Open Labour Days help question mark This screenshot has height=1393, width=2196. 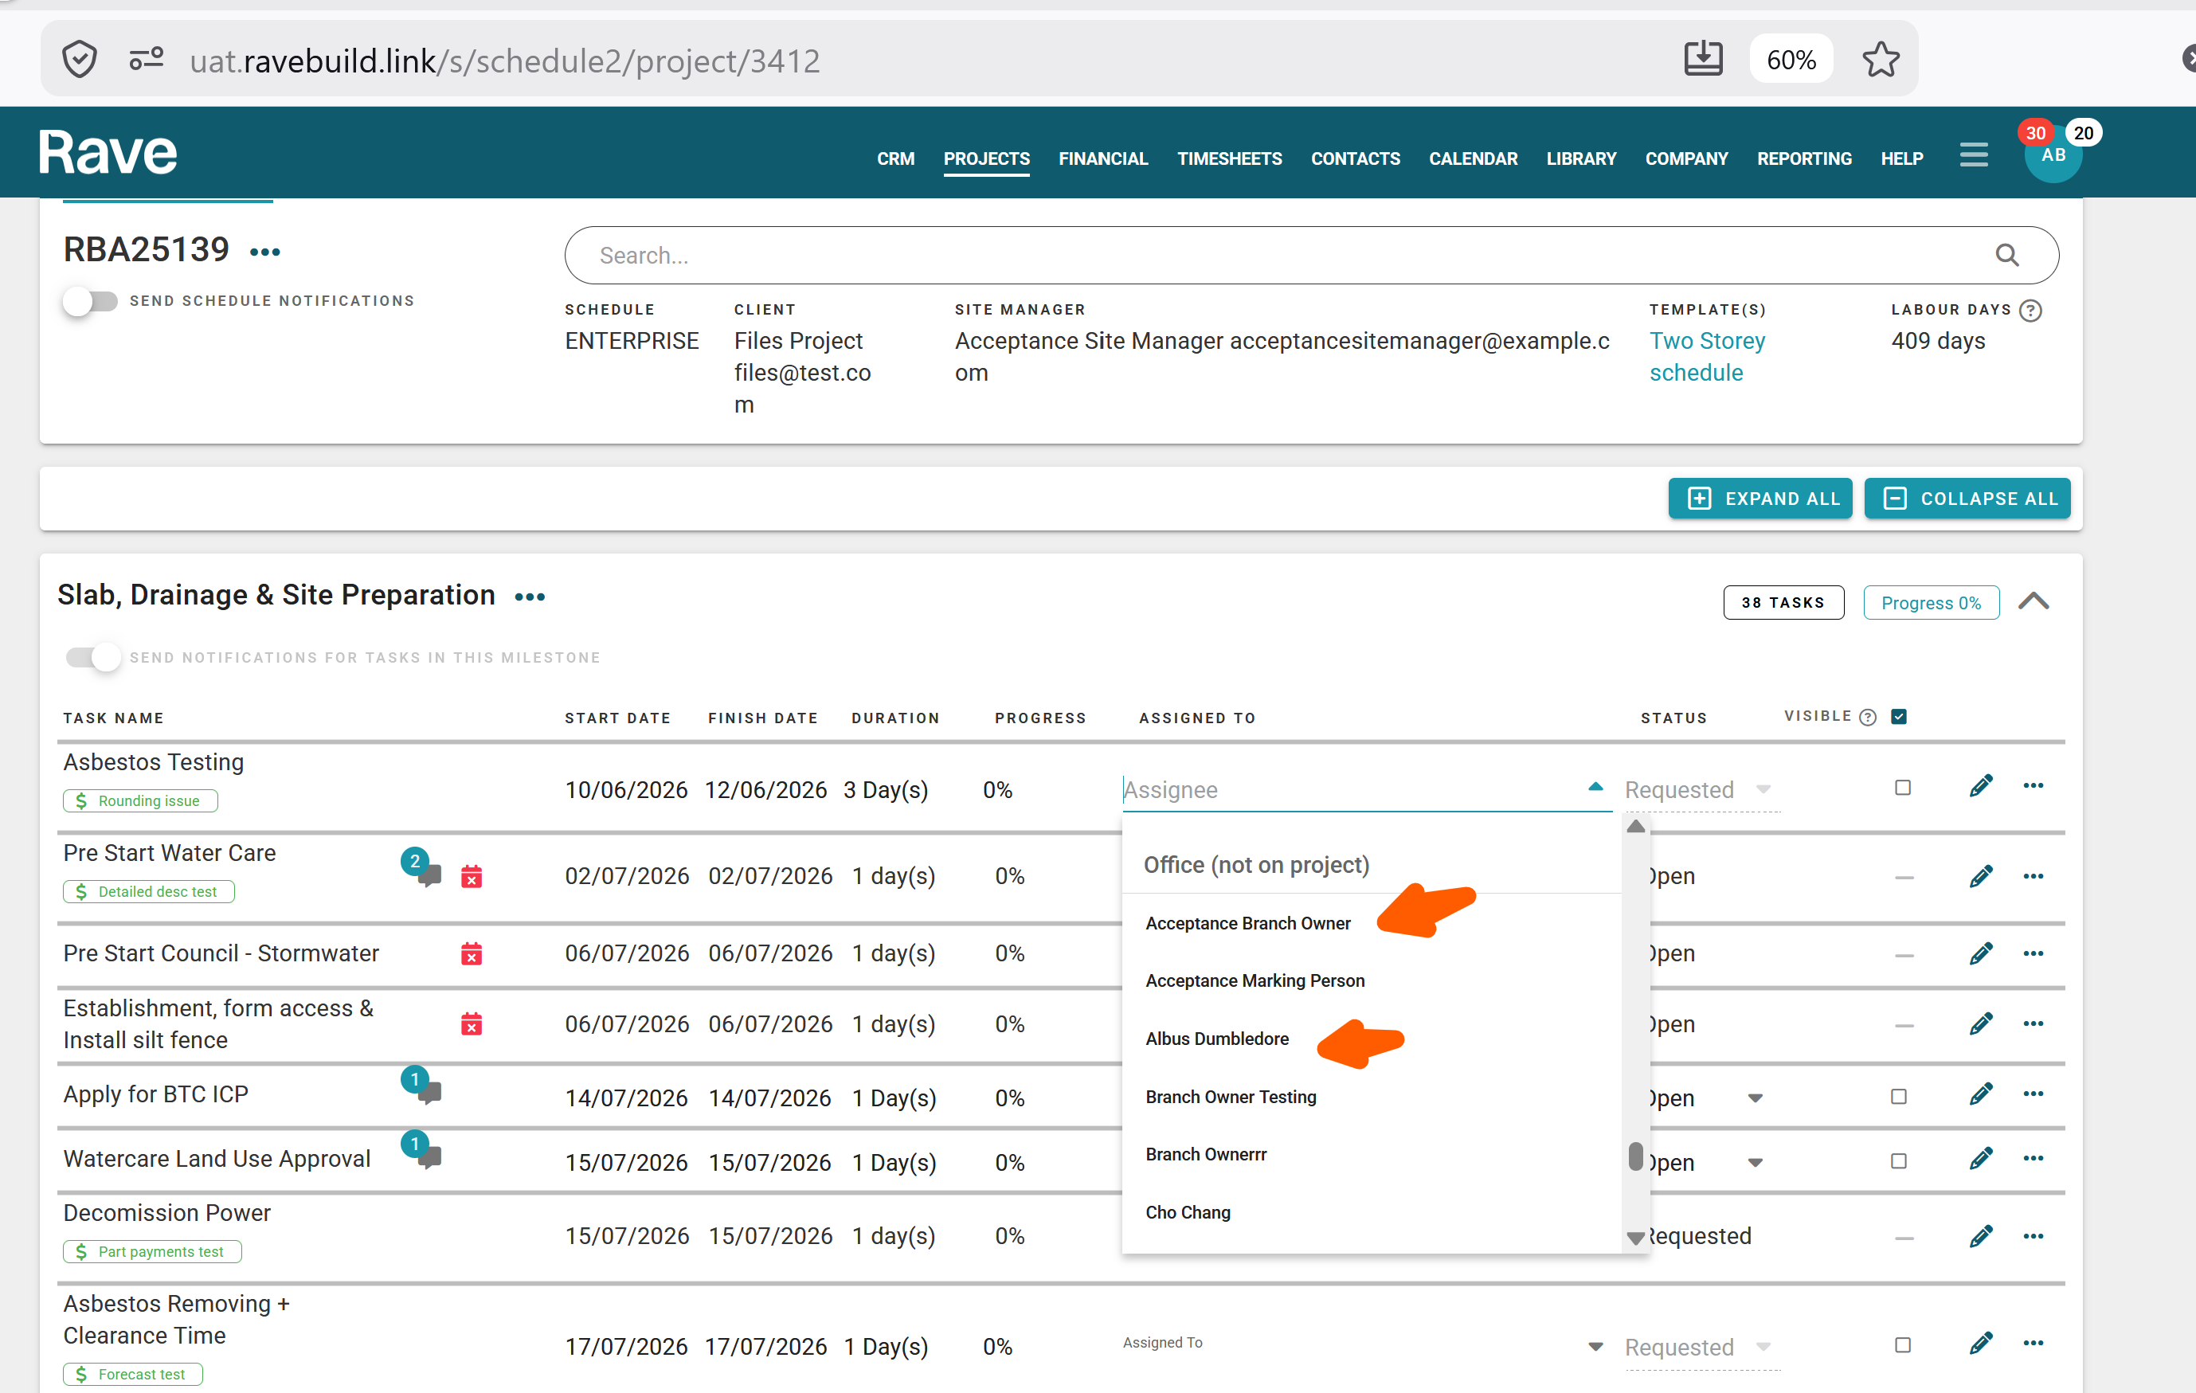point(2031,311)
